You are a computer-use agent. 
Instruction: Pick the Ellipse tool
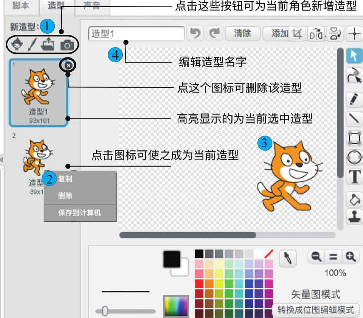[x=354, y=157]
